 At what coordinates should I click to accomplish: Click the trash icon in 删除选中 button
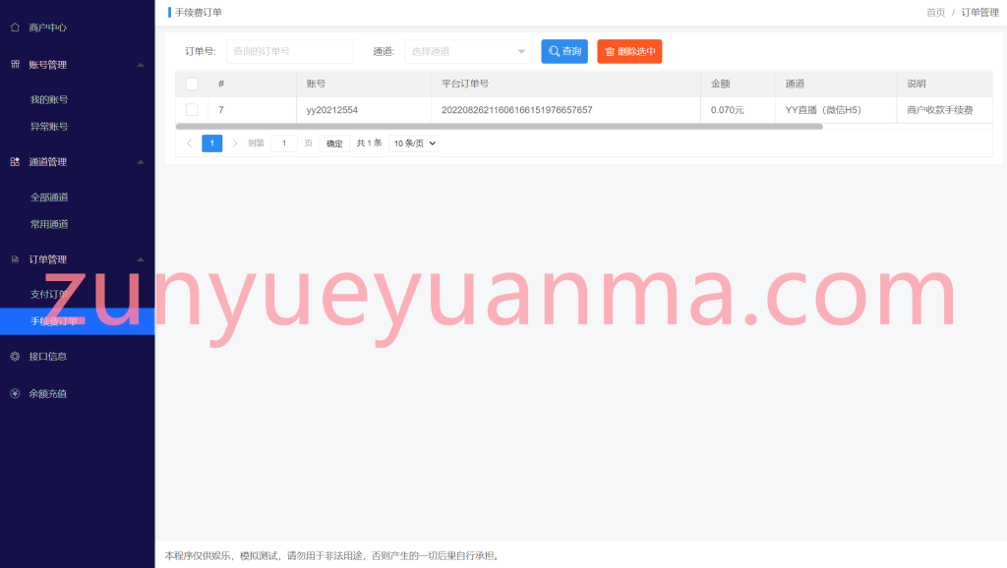pyautogui.click(x=610, y=52)
